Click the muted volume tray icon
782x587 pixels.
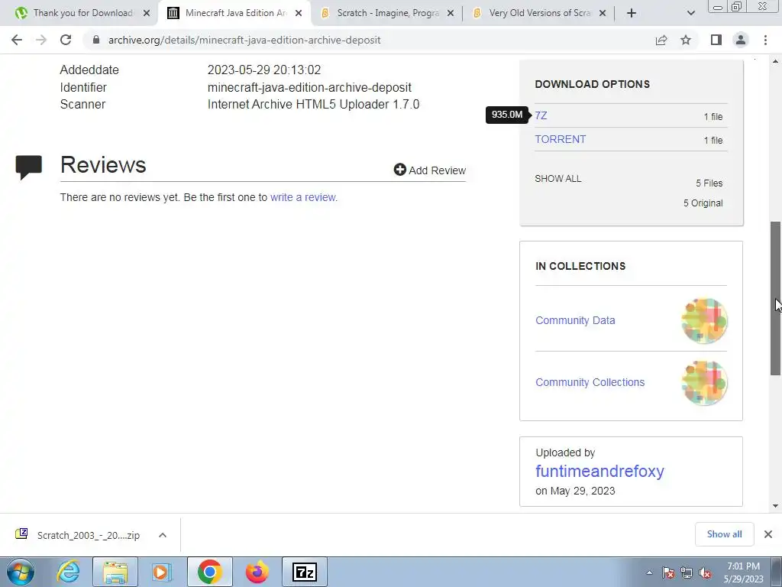pos(705,573)
